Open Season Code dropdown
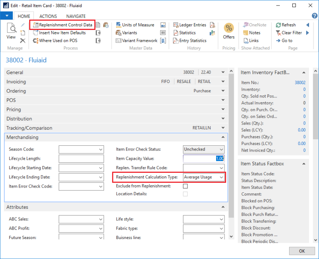 point(101,149)
